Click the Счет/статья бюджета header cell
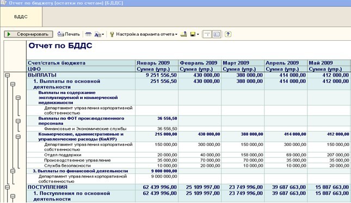Image resolution: width=351 pixels, height=203 pixels. coord(81,63)
